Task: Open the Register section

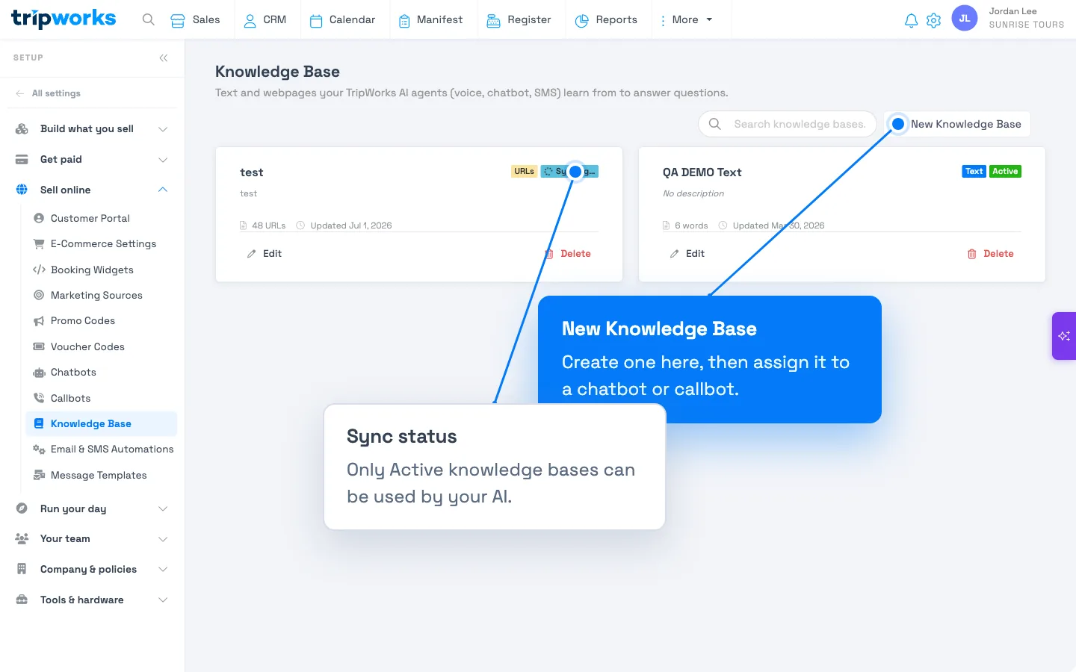Action: click(x=519, y=20)
